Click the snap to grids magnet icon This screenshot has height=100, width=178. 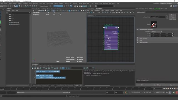[26, 6]
